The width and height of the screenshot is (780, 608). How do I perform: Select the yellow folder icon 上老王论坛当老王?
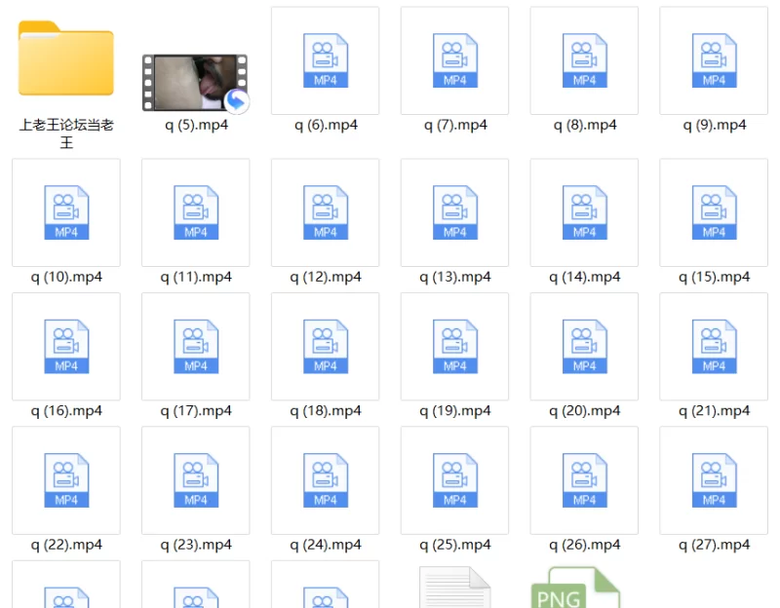(66, 57)
